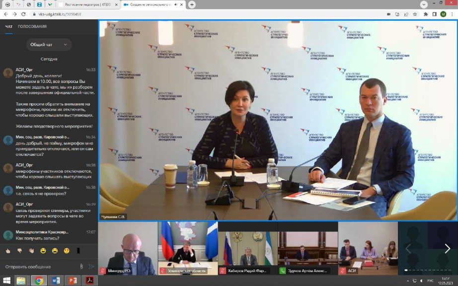
Task: Open PowerPoint from taskbar
Action: click(73, 281)
